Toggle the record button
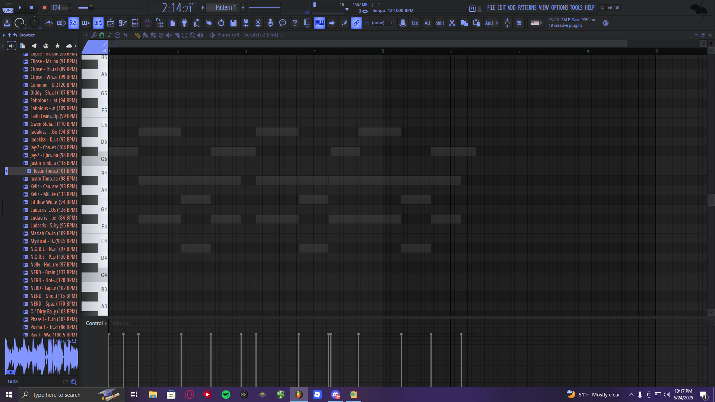The width and height of the screenshot is (715, 402). [x=44, y=8]
